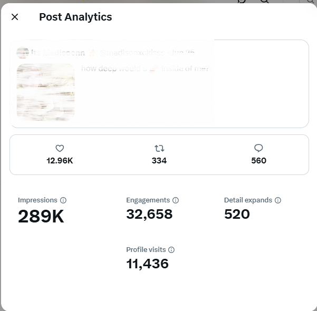Click the reply speech bubble icon
The width and height of the screenshot is (317, 311).
(258, 148)
